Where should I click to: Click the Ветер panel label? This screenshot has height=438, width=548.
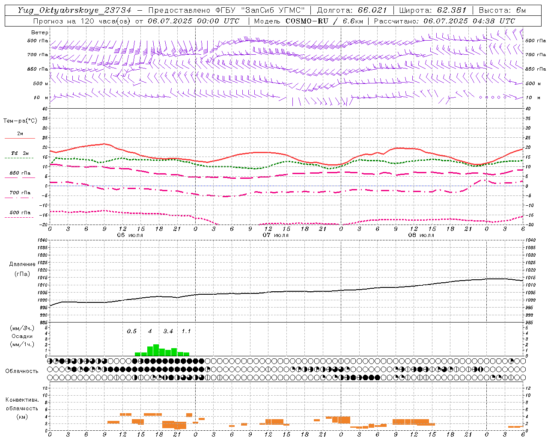pos(40,33)
